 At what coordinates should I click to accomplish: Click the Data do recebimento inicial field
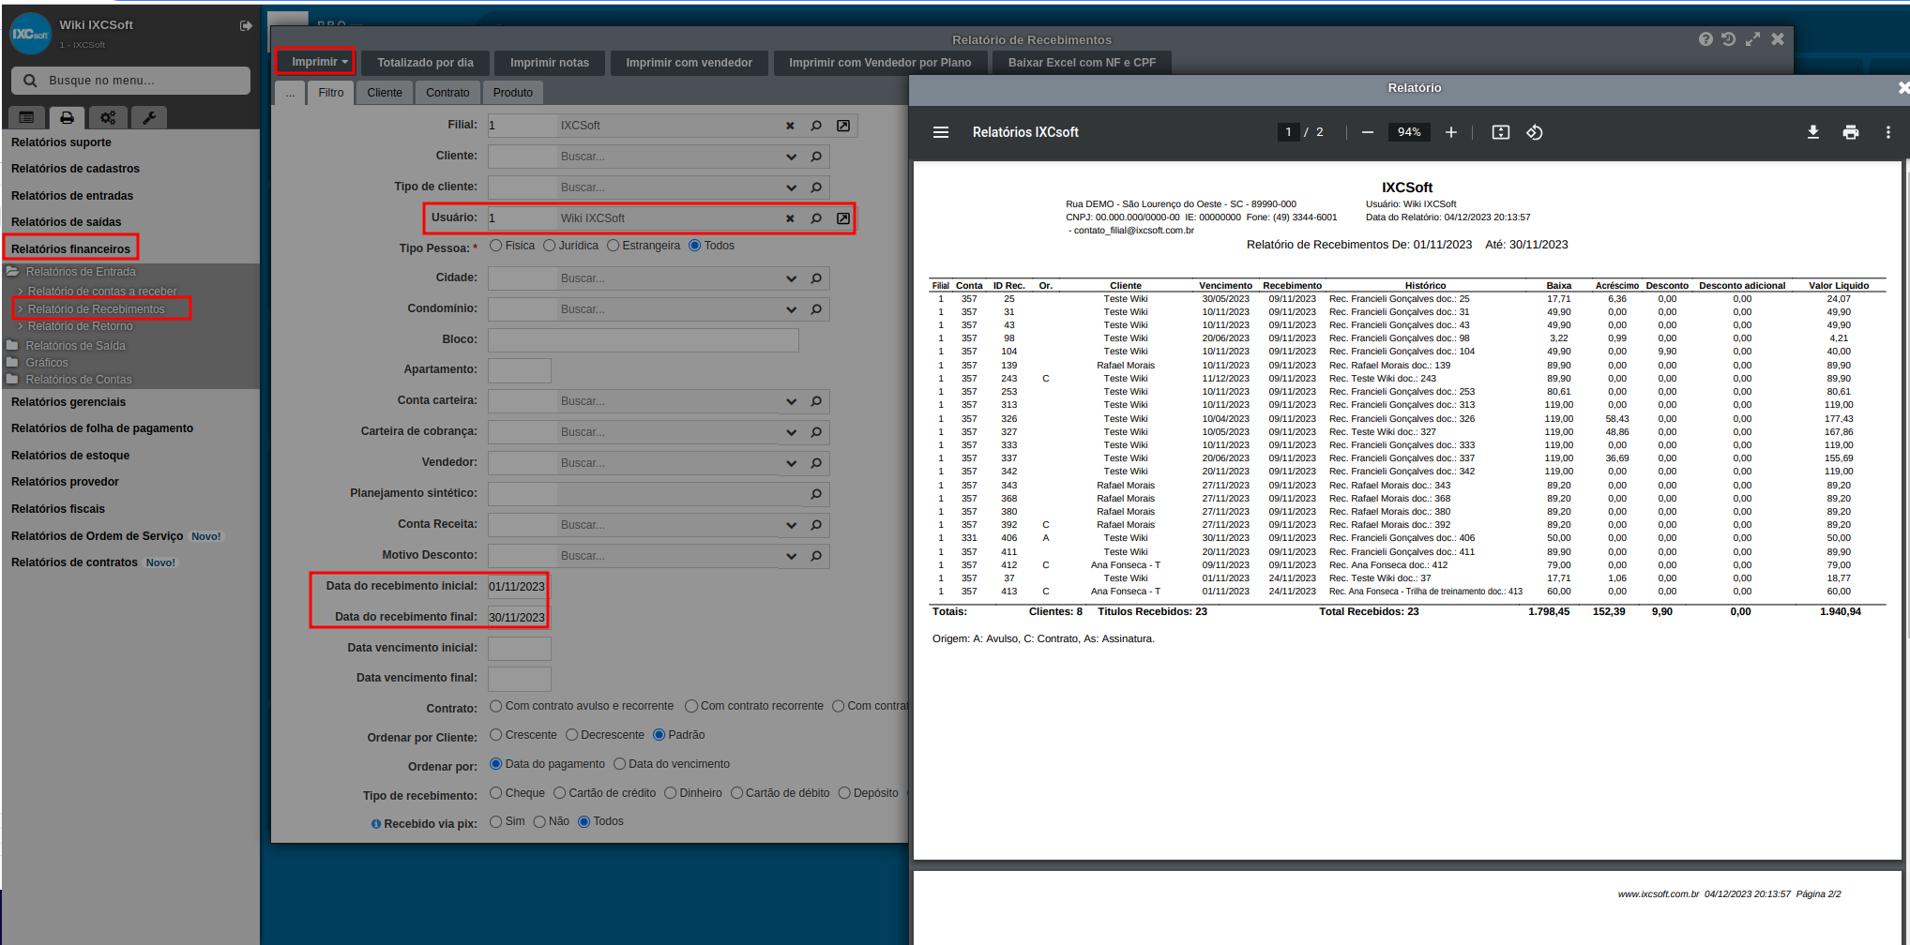tap(519, 587)
